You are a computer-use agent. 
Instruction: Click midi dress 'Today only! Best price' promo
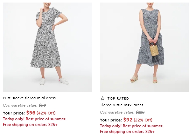35,119
